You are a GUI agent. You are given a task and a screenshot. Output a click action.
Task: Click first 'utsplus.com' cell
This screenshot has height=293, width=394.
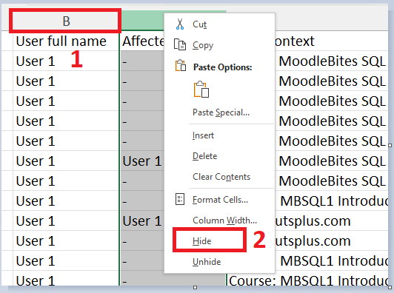tap(332, 221)
